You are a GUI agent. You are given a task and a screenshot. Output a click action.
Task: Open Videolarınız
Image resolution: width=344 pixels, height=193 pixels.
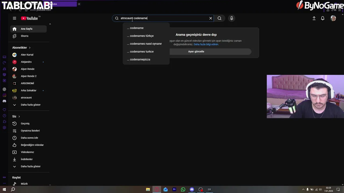pyautogui.click(x=28, y=152)
